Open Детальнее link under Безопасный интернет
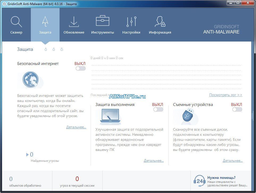 coord(76,127)
